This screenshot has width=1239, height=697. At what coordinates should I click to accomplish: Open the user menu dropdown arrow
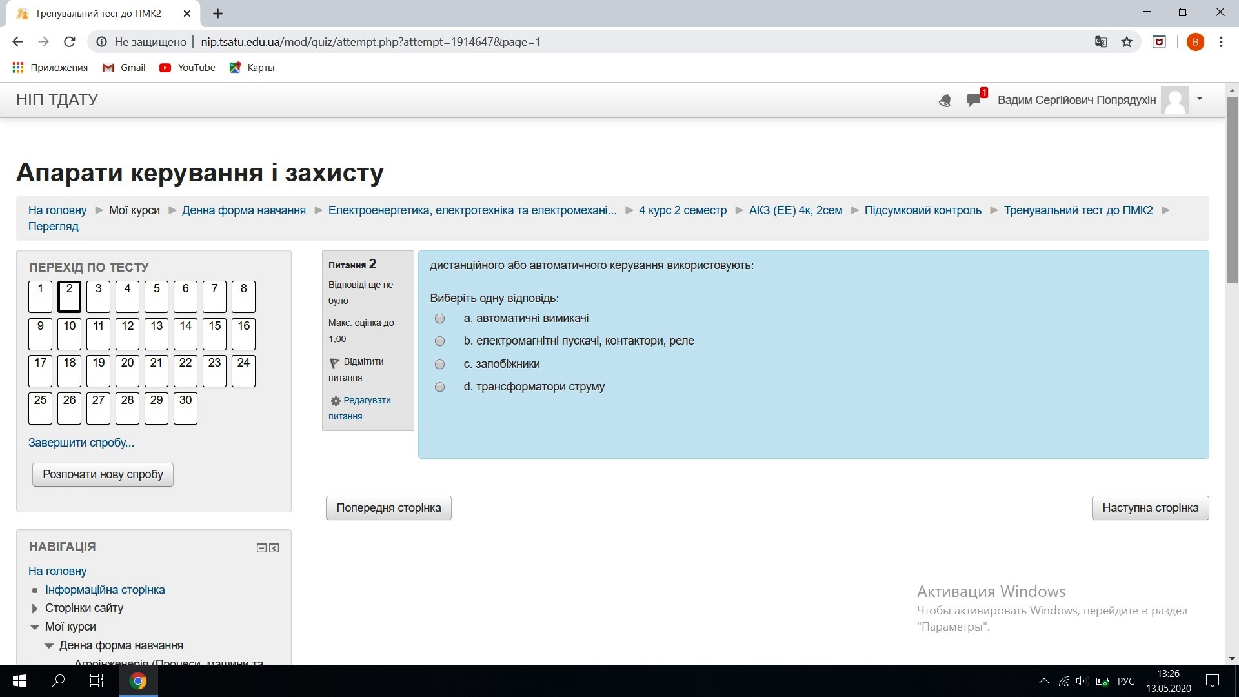pos(1200,99)
